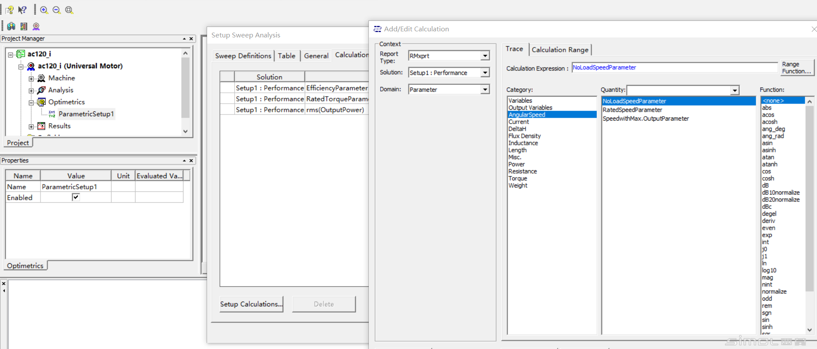This screenshot has width=817, height=349.
Task: Select the dB function in the Function list
Action: pos(765,185)
